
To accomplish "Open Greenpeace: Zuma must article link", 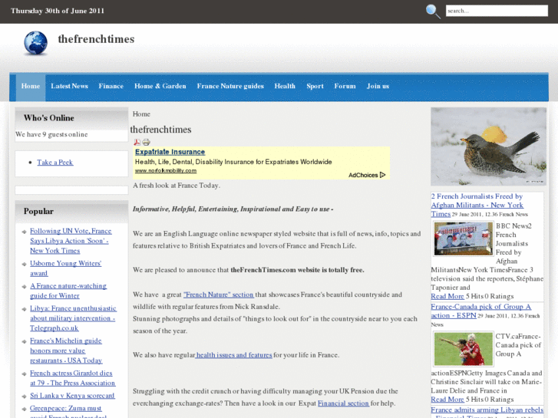I will [x=68, y=412].
